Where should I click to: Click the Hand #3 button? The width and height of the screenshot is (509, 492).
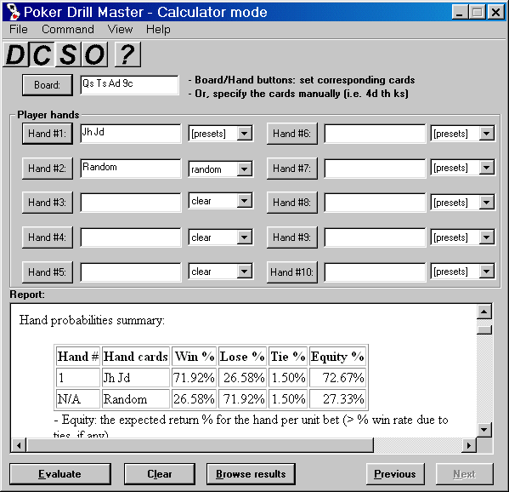click(x=48, y=203)
